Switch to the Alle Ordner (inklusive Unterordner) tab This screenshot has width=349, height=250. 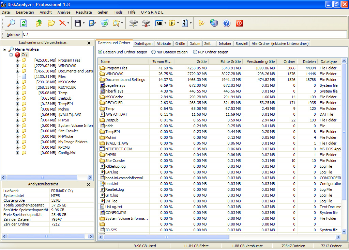point(280,44)
